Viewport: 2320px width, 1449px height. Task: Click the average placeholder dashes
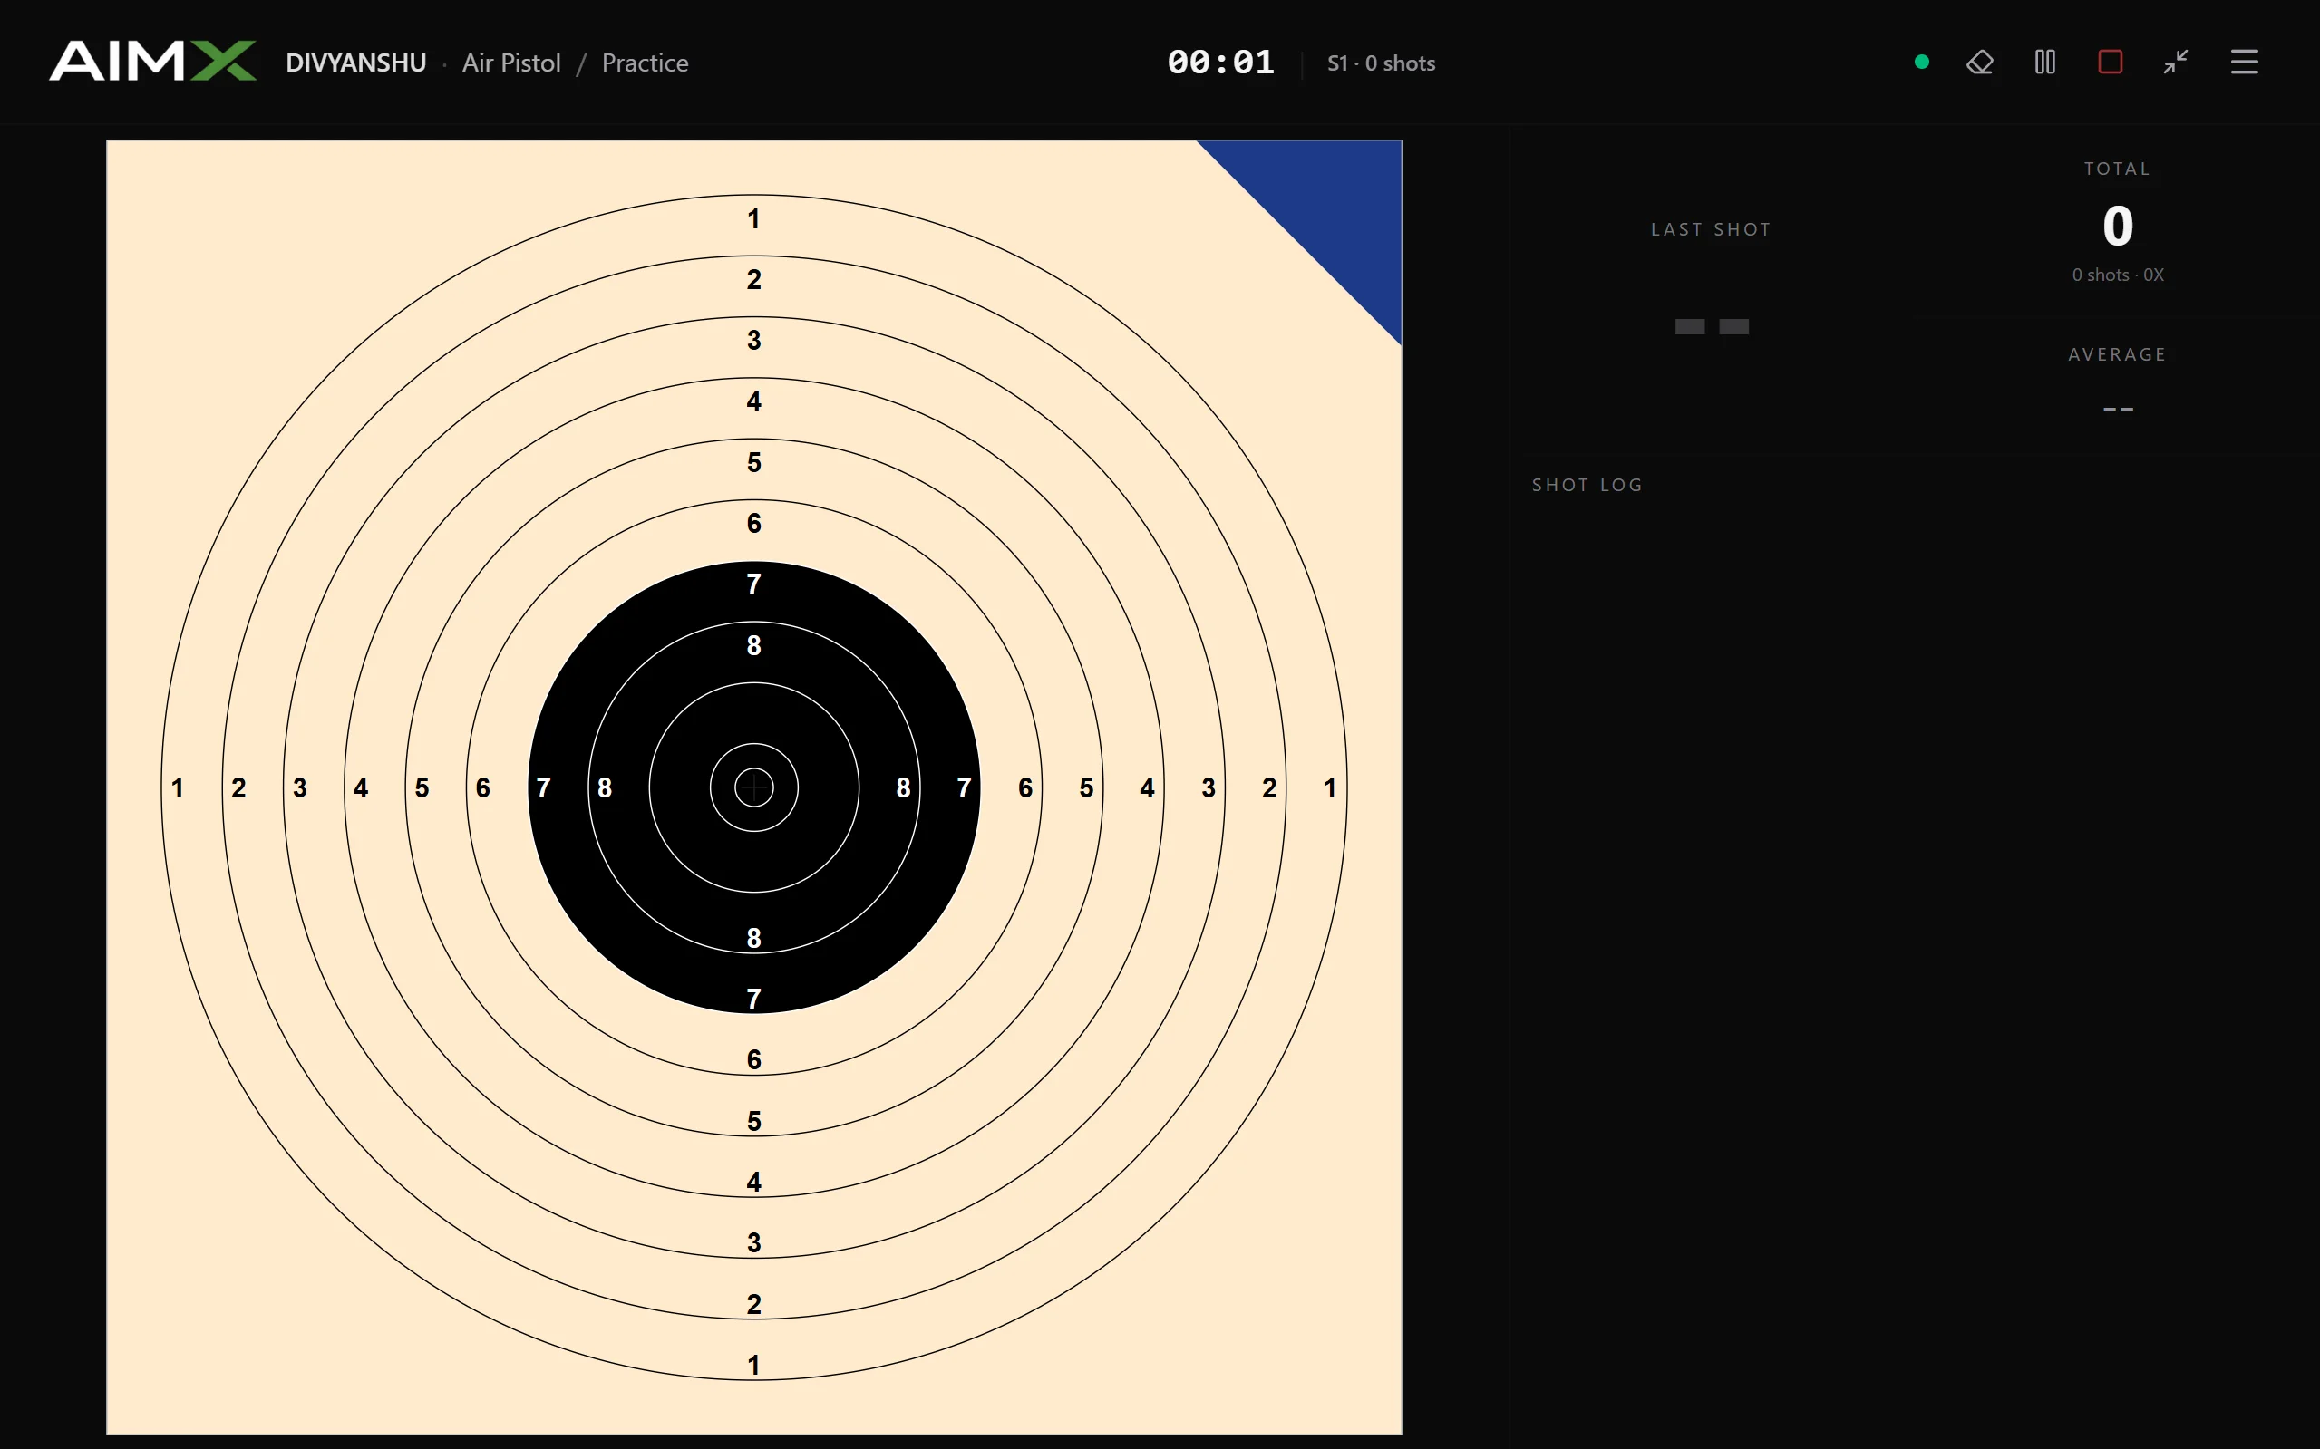pyautogui.click(x=2118, y=410)
